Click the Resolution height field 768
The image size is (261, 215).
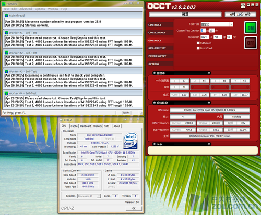click(x=218, y=37)
